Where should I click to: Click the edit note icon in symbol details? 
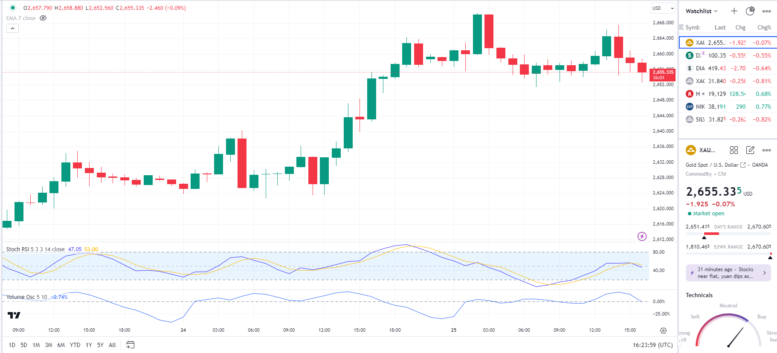coord(750,150)
